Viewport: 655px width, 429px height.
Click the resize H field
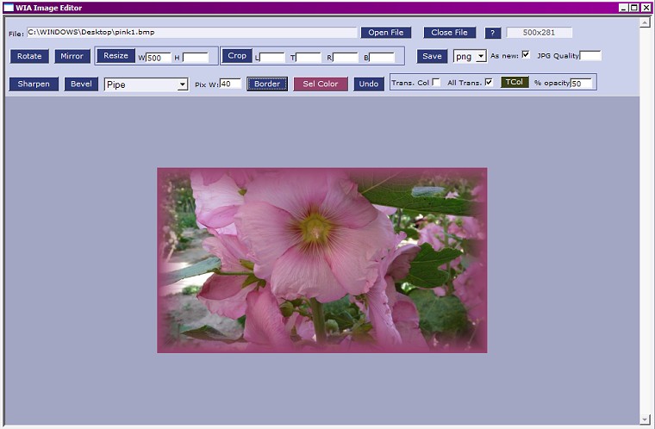pos(196,58)
